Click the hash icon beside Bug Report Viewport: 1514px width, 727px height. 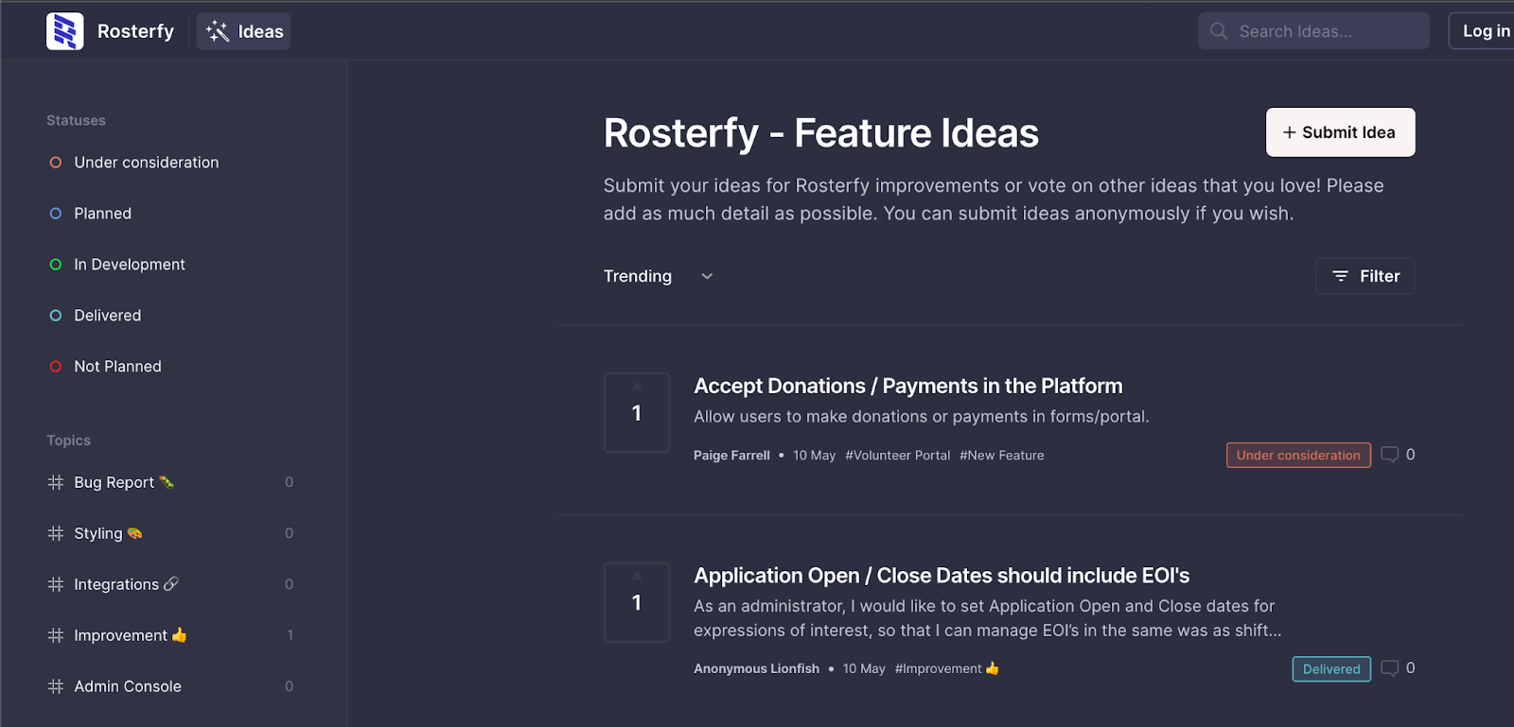point(56,482)
